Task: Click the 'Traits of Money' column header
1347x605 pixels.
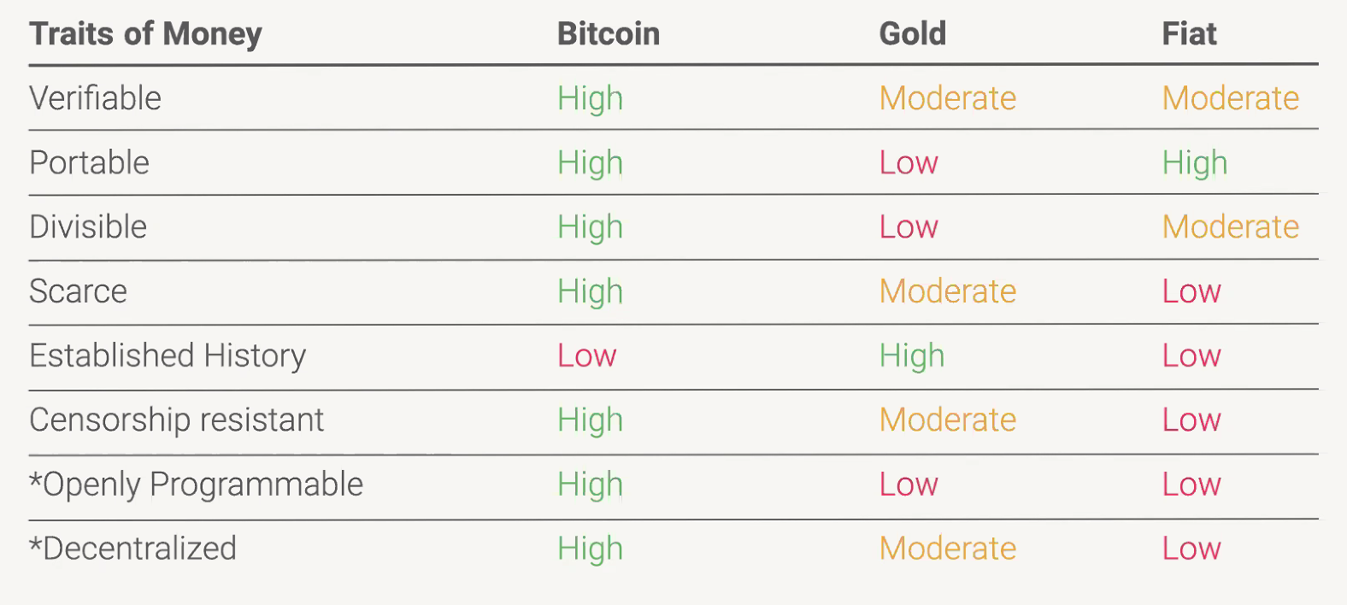Action: click(145, 34)
